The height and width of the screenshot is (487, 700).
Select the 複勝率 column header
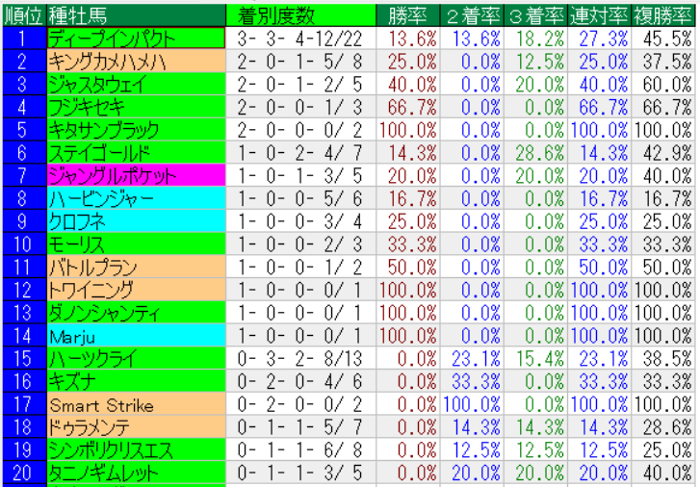(x=663, y=15)
